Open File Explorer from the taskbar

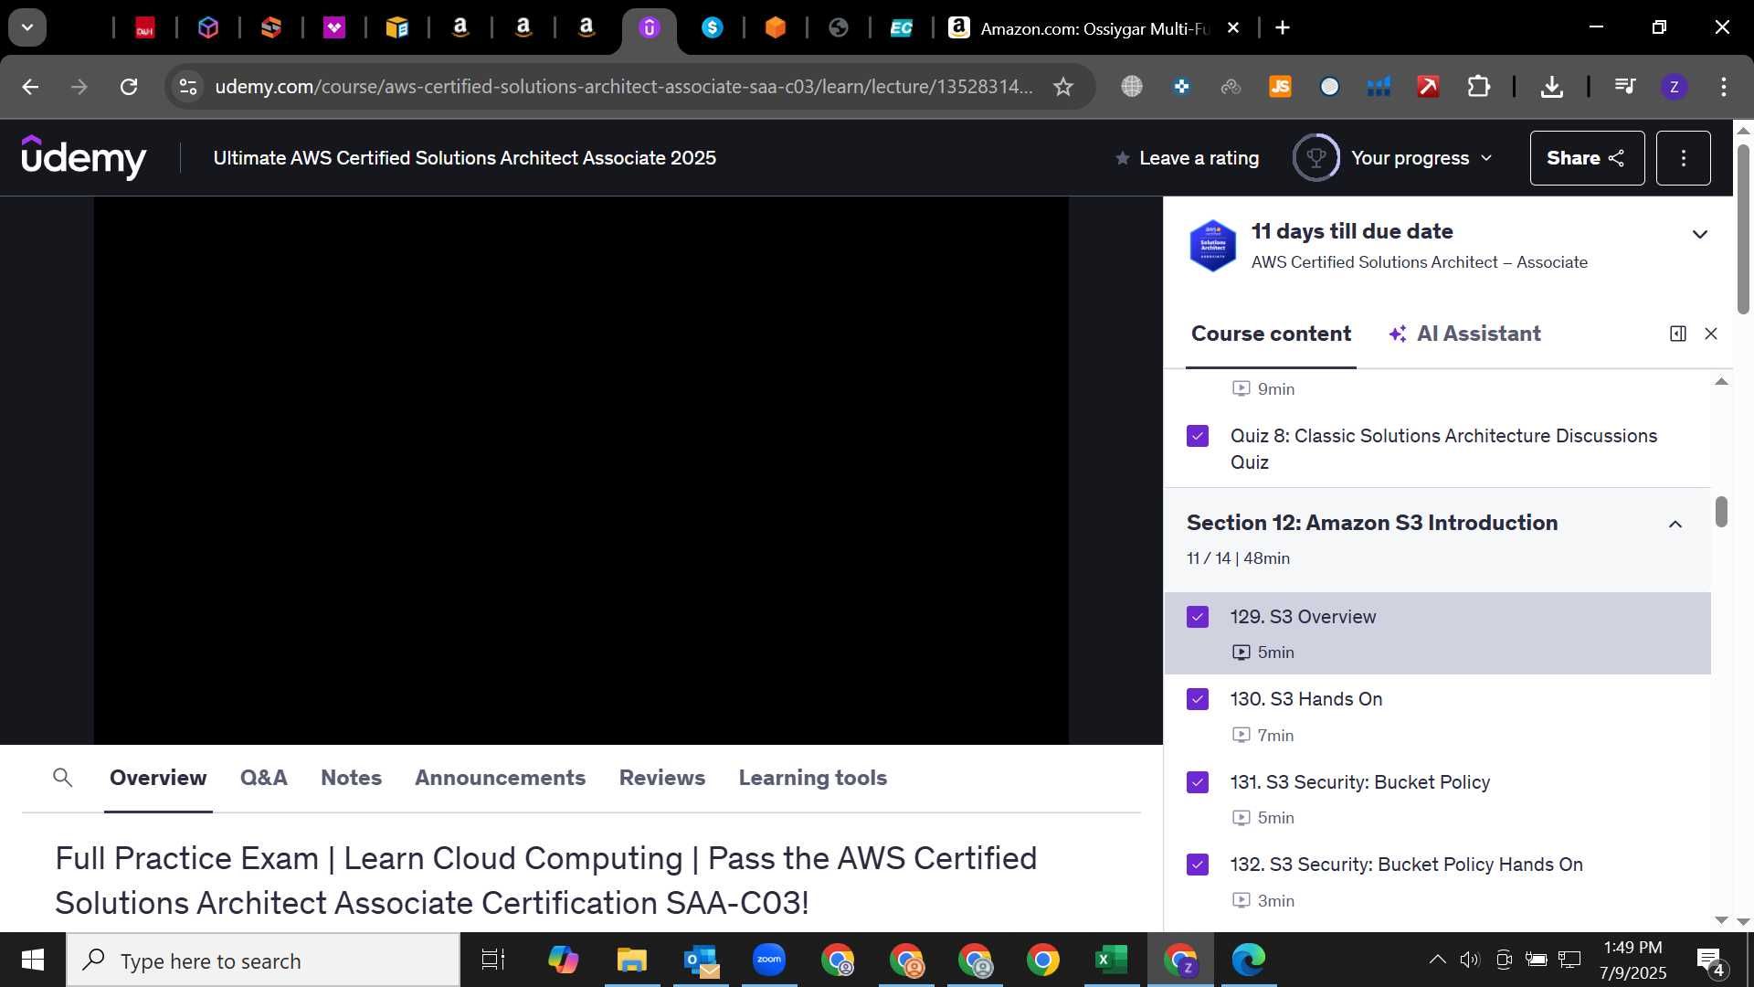(631, 960)
